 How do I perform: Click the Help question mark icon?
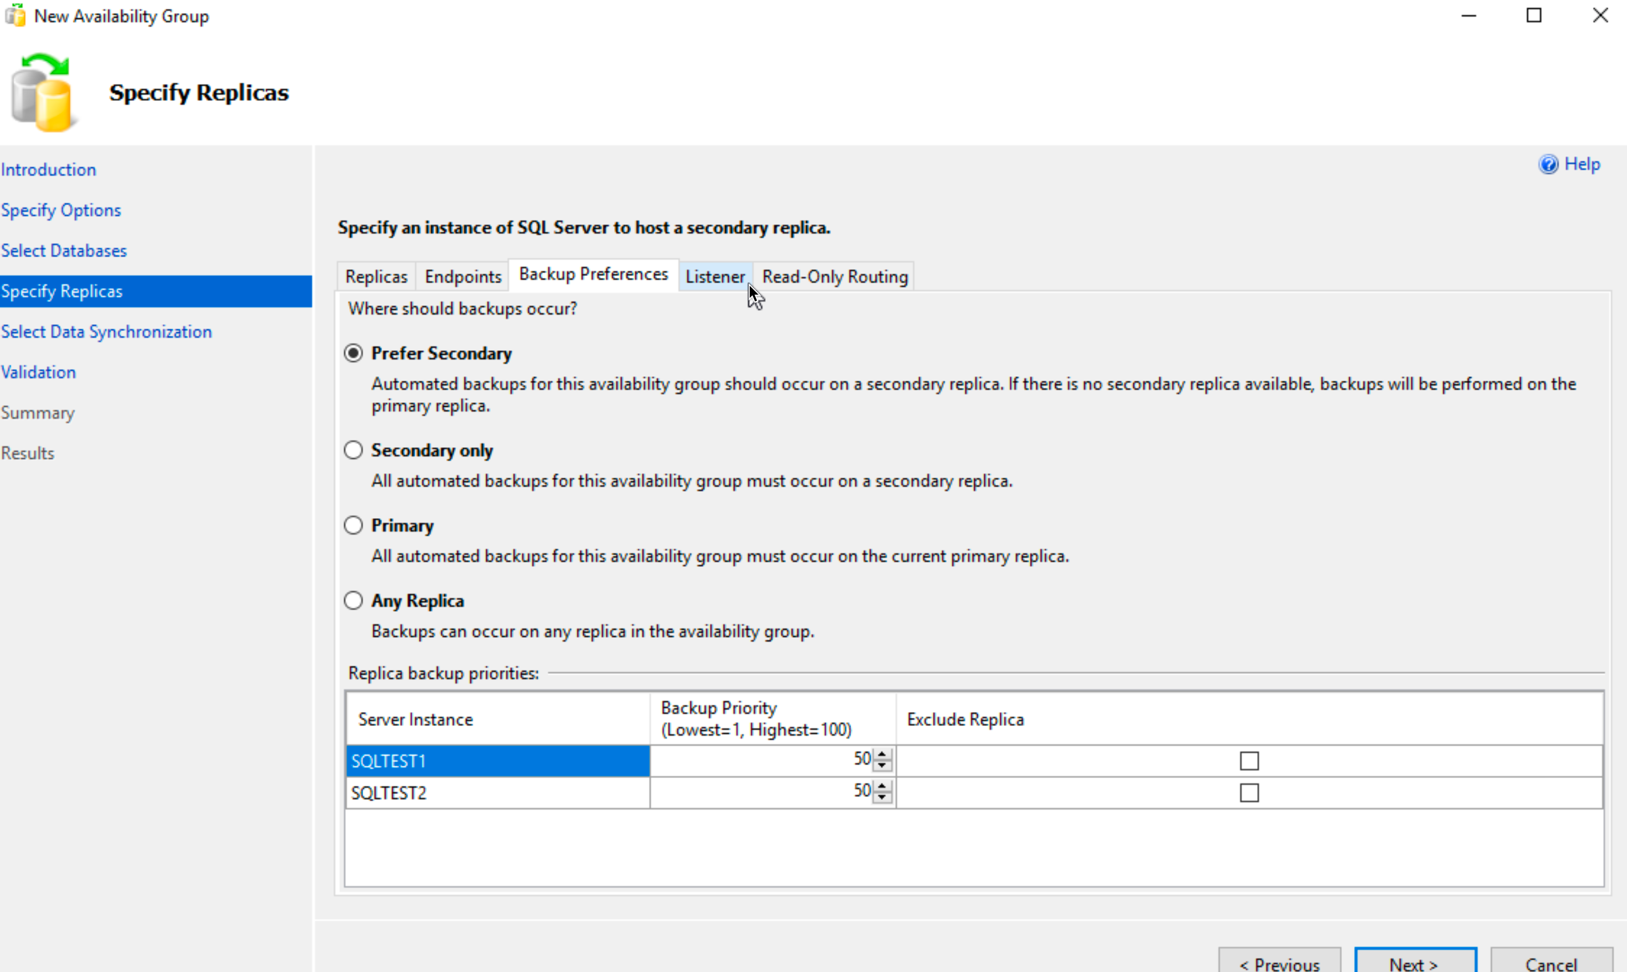click(x=1548, y=165)
